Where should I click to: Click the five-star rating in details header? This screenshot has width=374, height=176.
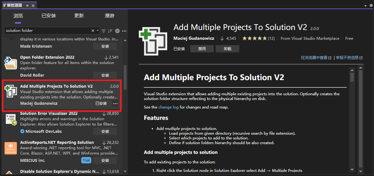point(254,38)
